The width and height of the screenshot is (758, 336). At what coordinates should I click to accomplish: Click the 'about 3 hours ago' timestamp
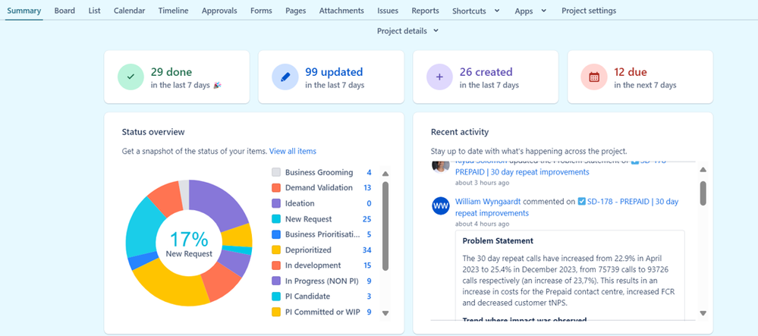click(482, 183)
